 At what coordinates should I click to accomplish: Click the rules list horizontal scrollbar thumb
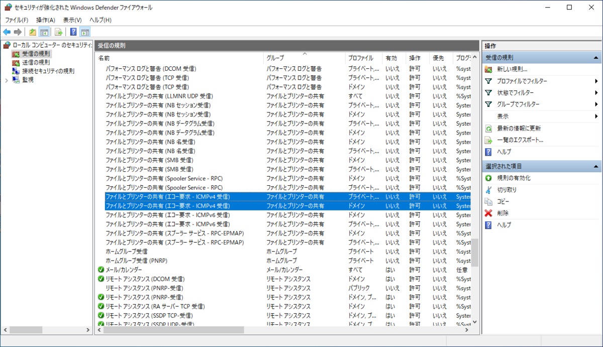tap(174, 330)
